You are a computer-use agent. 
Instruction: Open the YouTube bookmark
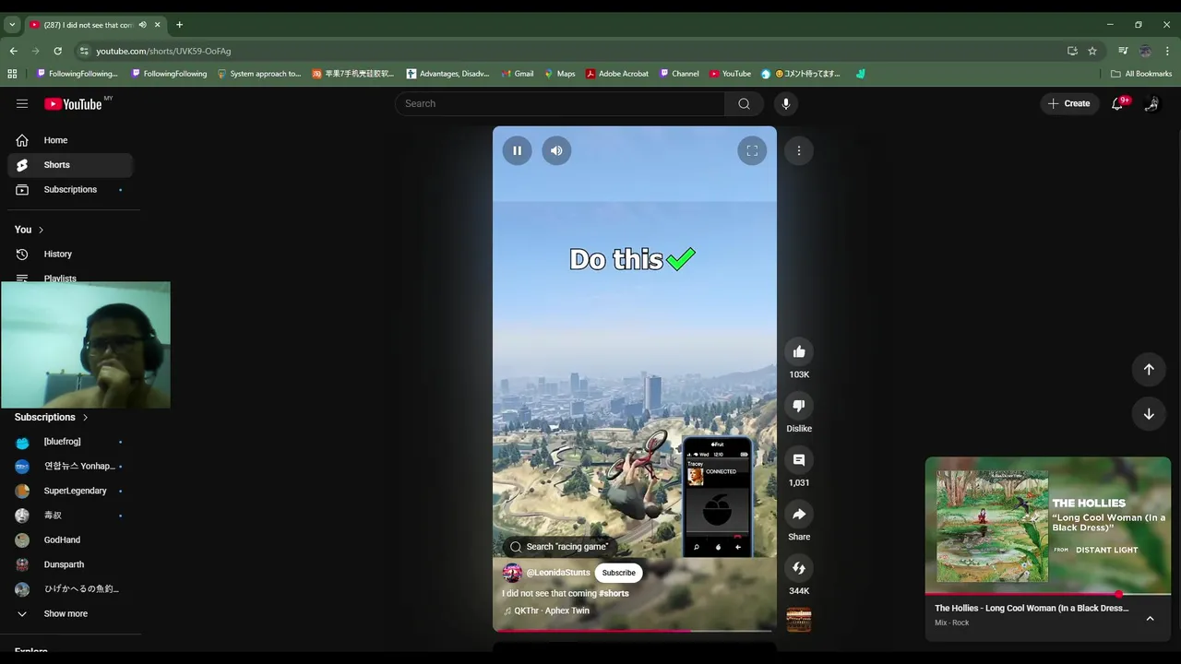[x=730, y=74]
